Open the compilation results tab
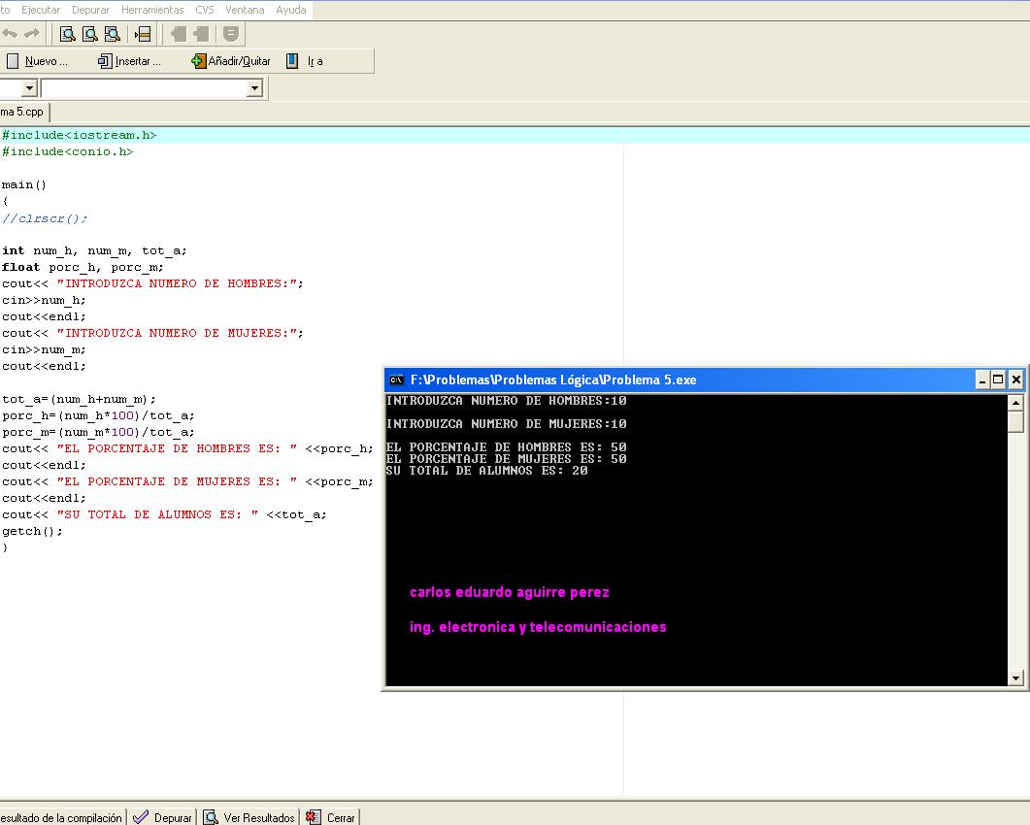The image size is (1030, 825). pyautogui.click(x=62, y=817)
